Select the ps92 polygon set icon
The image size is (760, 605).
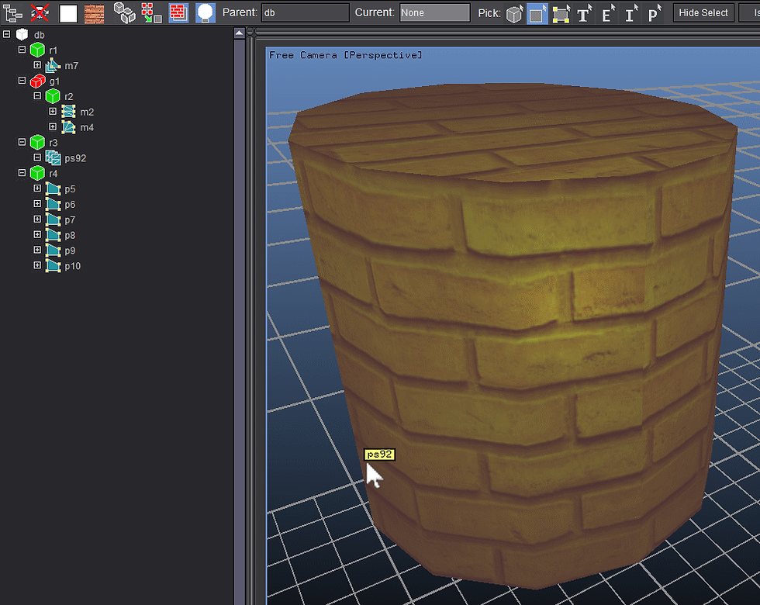(x=53, y=158)
